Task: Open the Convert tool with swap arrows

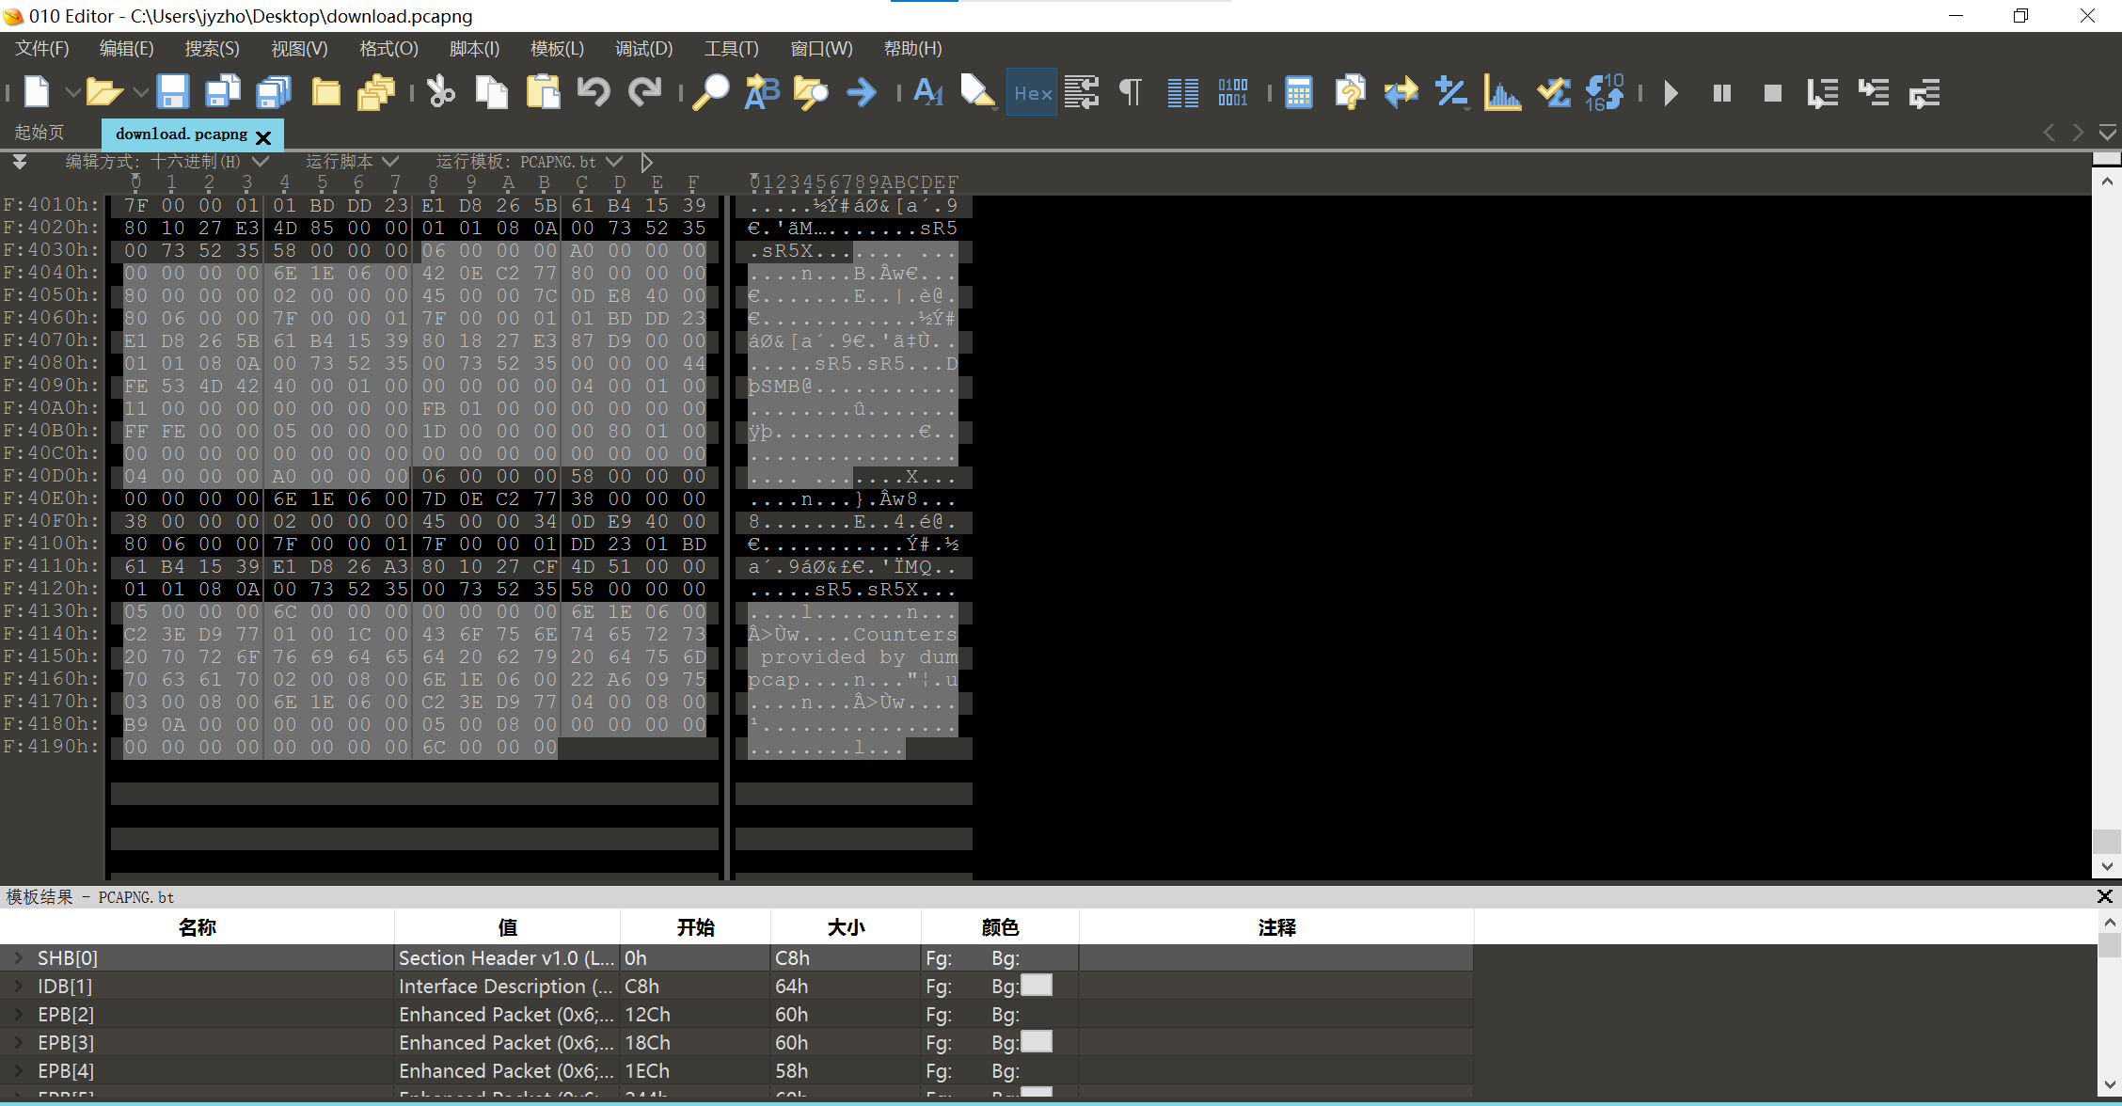Action: 1401,92
